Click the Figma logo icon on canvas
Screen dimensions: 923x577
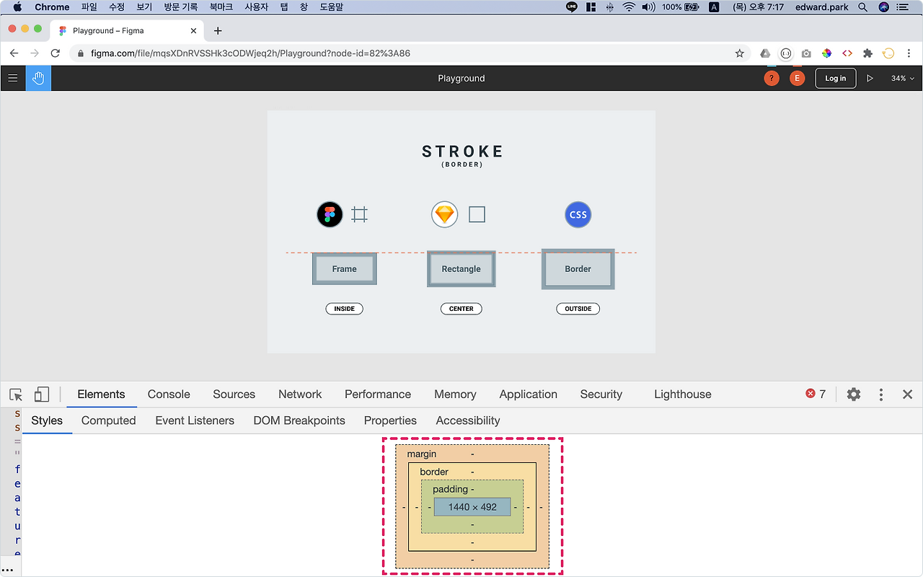pyautogui.click(x=330, y=214)
